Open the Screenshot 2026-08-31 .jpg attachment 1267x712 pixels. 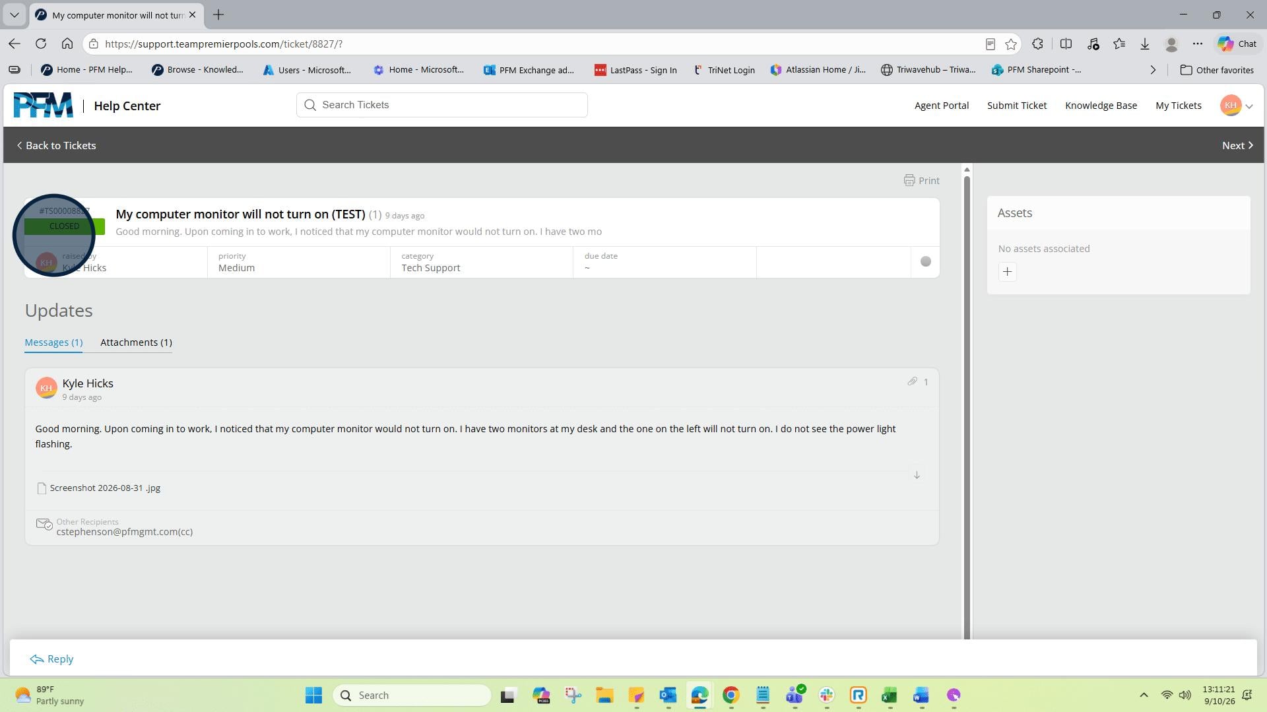click(x=105, y=488)
